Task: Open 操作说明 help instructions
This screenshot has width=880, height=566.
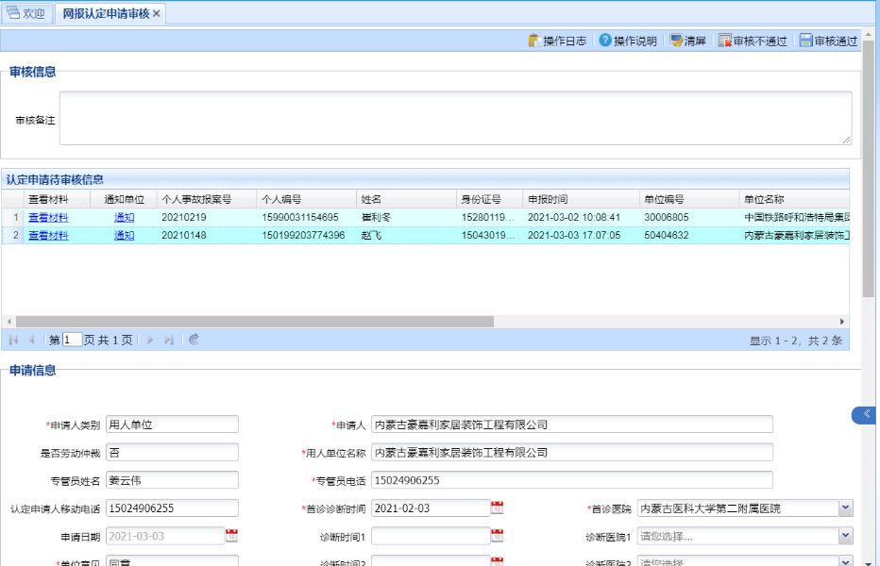Action: pos(628,41)
